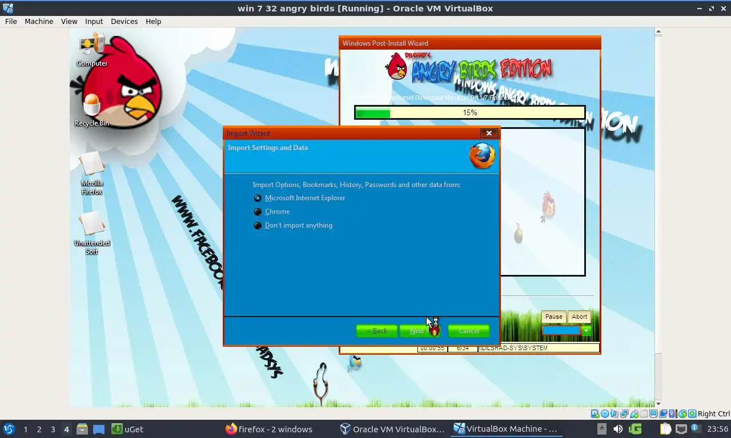Click the Firefox logo in Import Wizard header
731x438 pixels.
(482, 156)
